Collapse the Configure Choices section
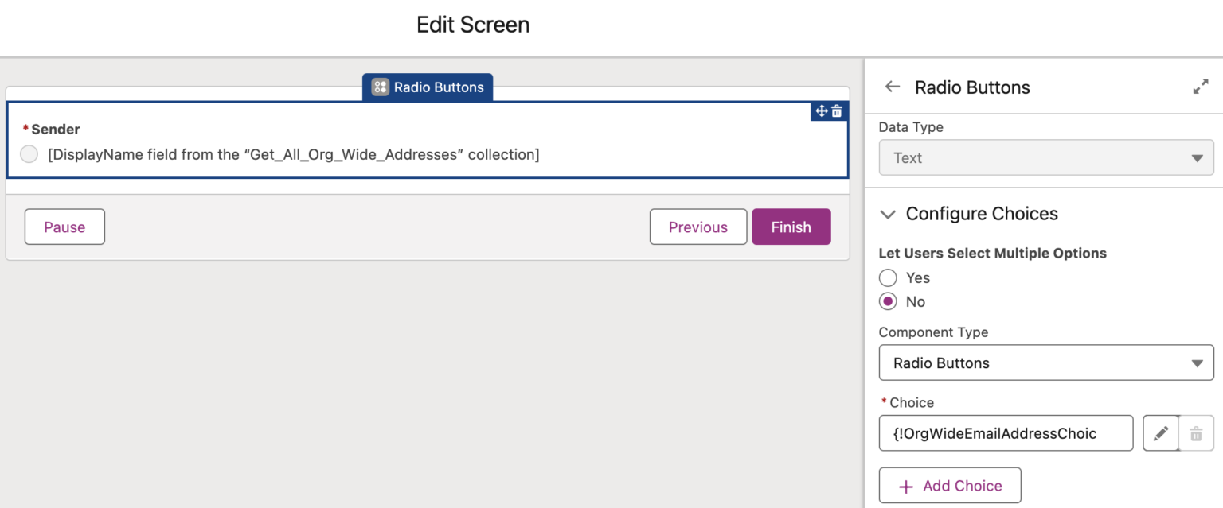The height and width of the screenshot is (508, 1223). (888, 214)
